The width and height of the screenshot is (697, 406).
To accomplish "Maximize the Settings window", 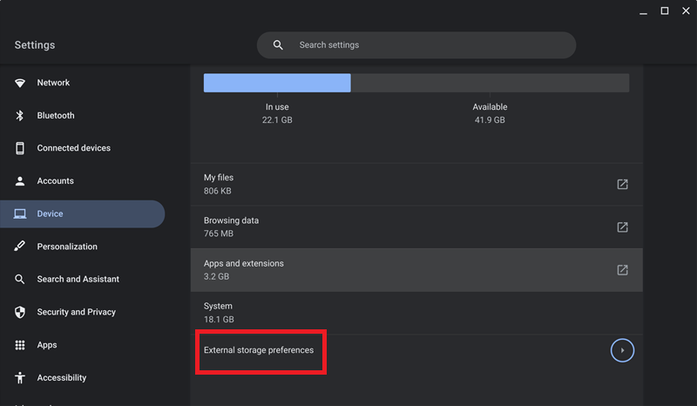I will click(665, 10).
